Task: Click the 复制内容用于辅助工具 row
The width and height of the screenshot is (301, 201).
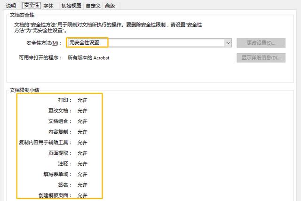Action: click(53, 142)
